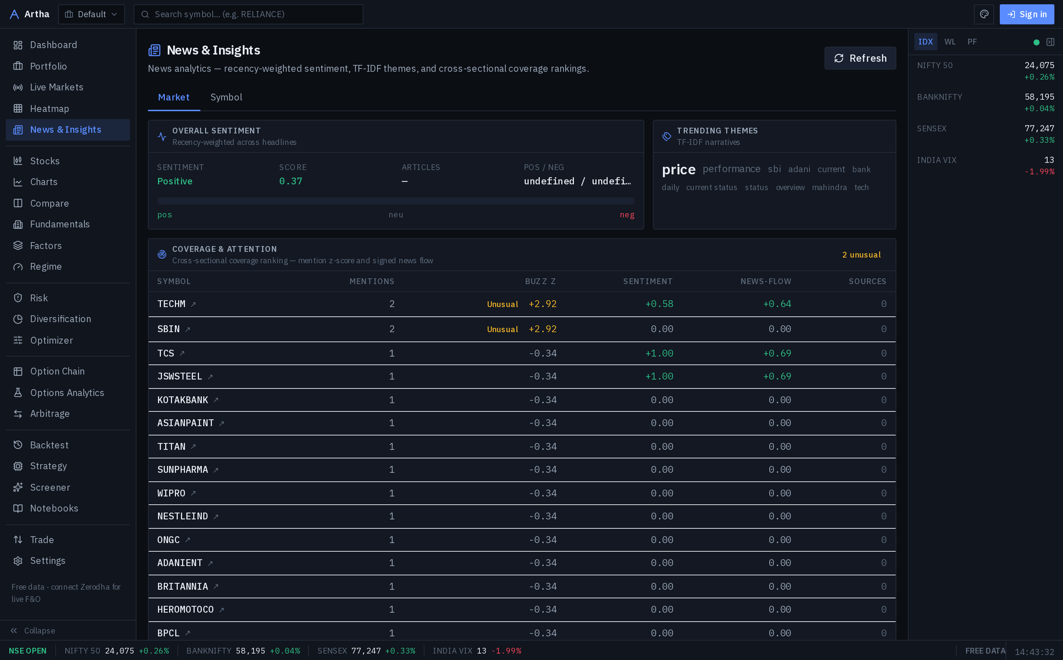Collapse the right index panel icon
1063x660 pixels.
click(1050, 42)
